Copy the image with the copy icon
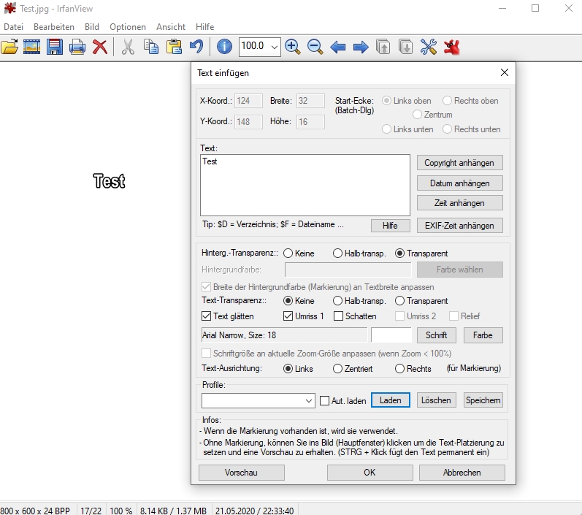 151,47
